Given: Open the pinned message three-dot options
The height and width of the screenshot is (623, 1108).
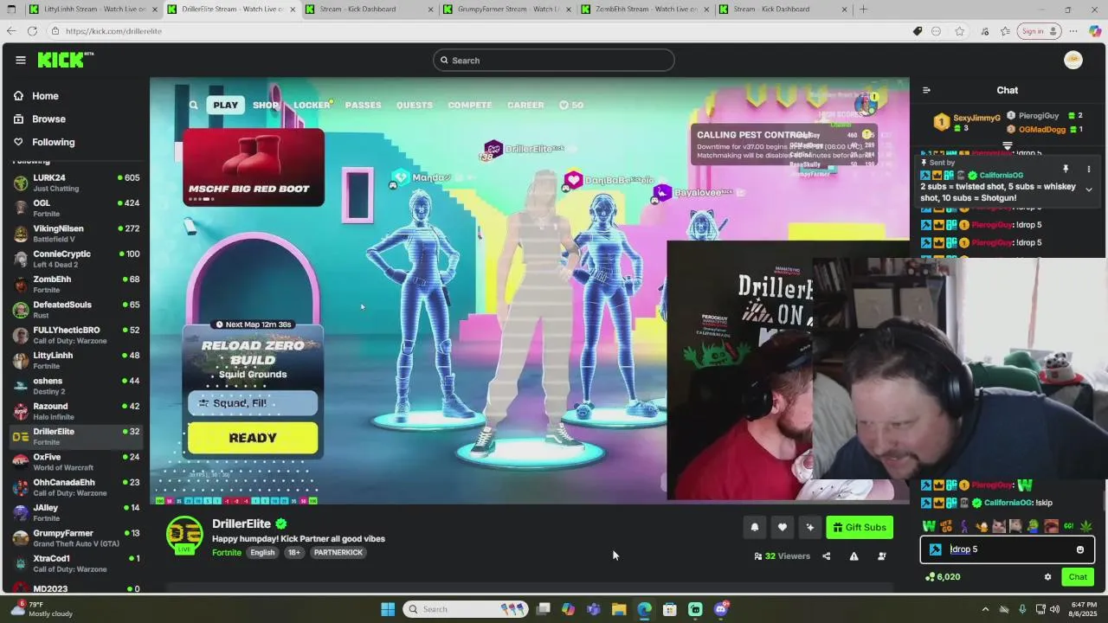Looking at the screenshot, I should coord(1089,169).
